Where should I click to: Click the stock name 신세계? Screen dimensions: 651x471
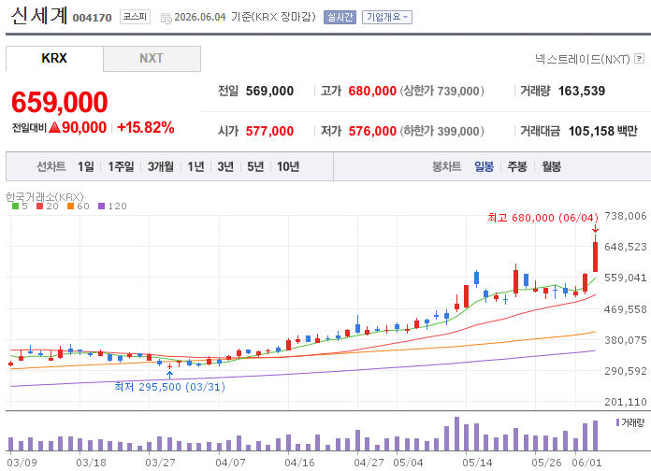coord(39,15)
